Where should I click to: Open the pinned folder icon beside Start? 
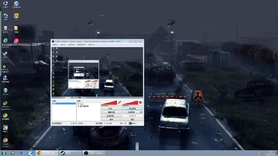(13, 153)
